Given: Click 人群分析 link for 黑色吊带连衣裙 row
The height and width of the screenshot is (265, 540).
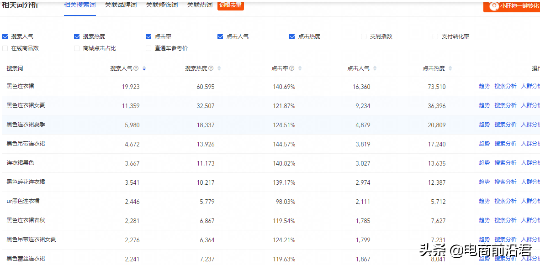Looking at the screenshot, I should point(530,143).
